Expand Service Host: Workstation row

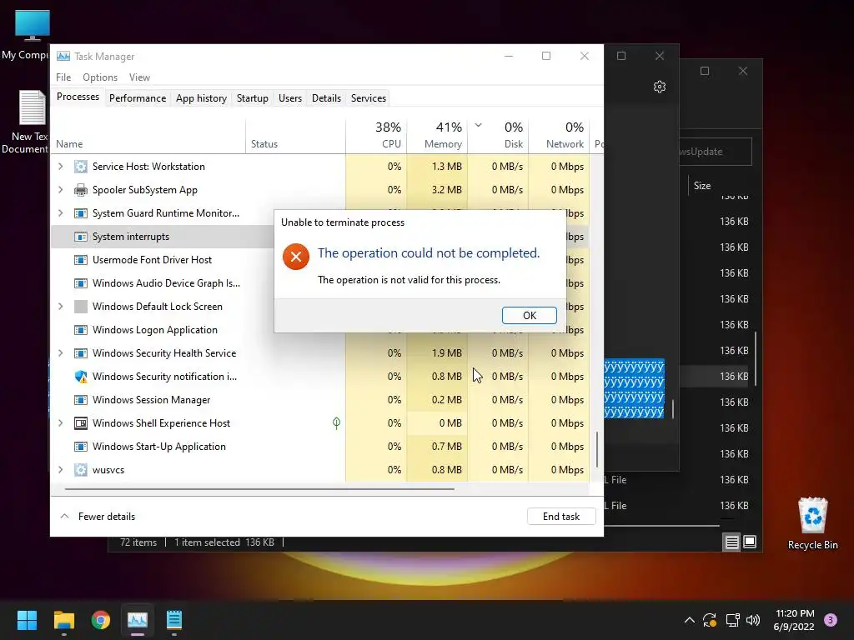(60, 167)
